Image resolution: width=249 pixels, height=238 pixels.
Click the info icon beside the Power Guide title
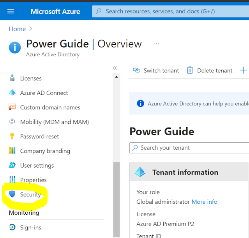15,47
